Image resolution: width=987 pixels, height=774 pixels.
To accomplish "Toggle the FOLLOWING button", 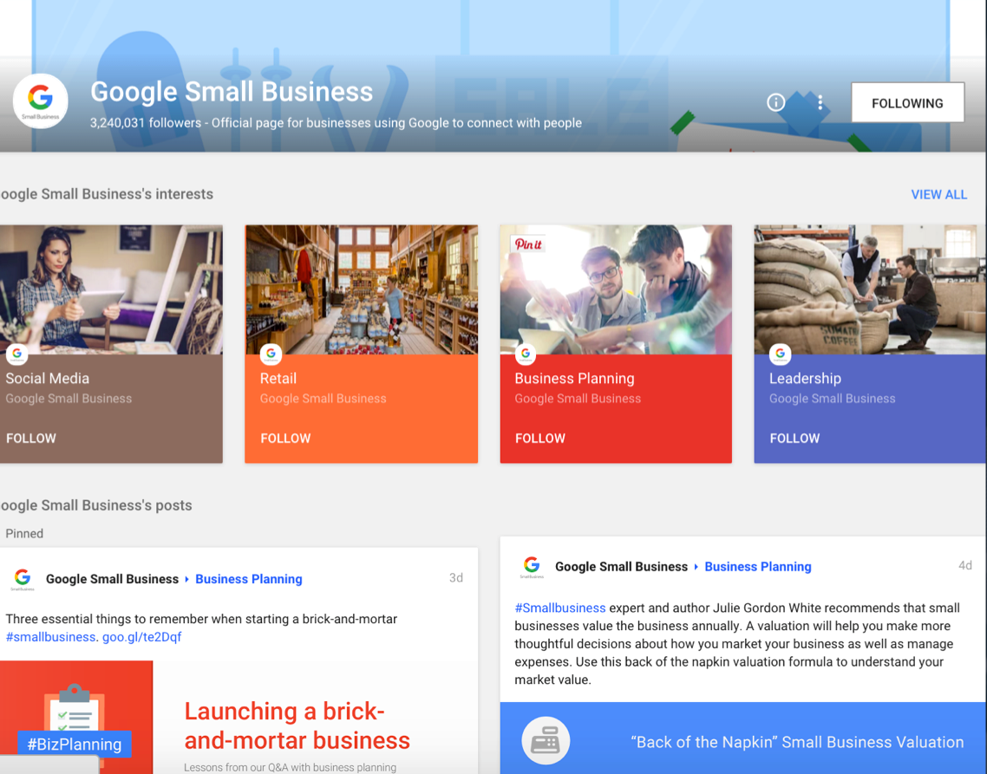I will point(907,103).
